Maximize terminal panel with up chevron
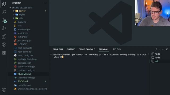Viewport: 170px width, 95px height. (163, 49)
